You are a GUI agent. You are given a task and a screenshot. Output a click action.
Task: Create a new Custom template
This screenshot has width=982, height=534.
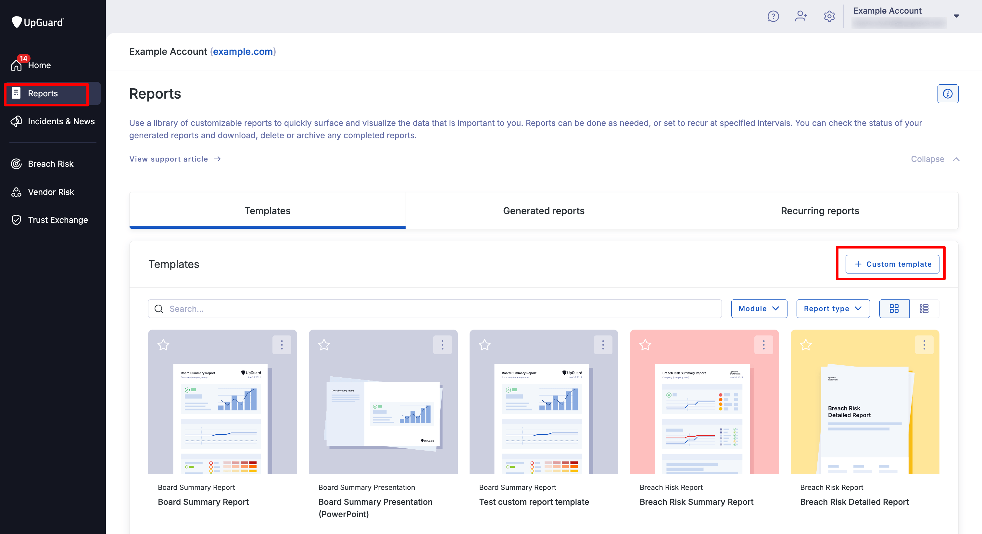[x=891, y=264]
